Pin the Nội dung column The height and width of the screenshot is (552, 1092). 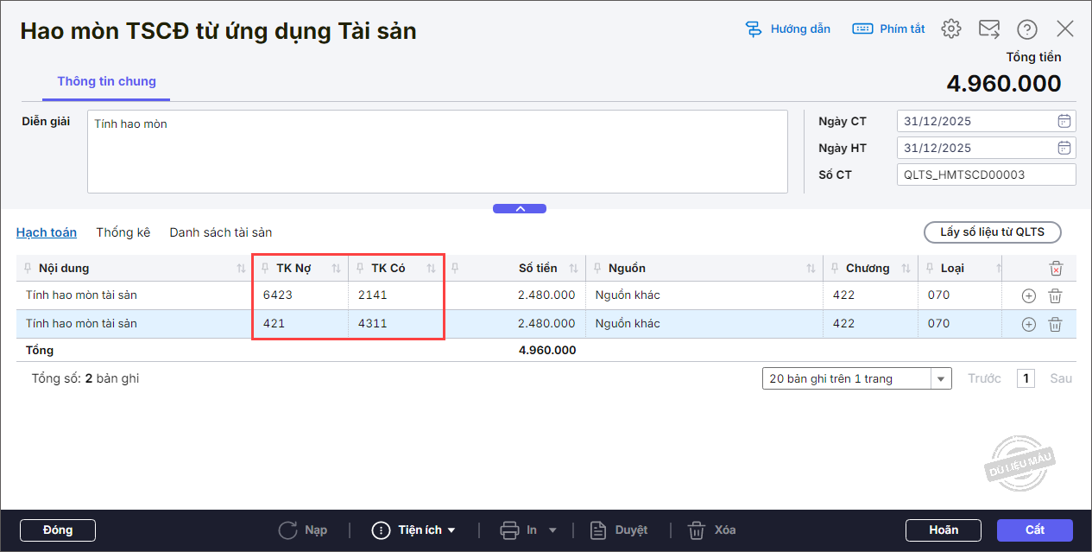coord(28,269)
